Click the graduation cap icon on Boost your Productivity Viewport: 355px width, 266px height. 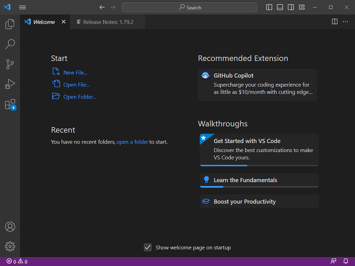(x=206, y=201)
